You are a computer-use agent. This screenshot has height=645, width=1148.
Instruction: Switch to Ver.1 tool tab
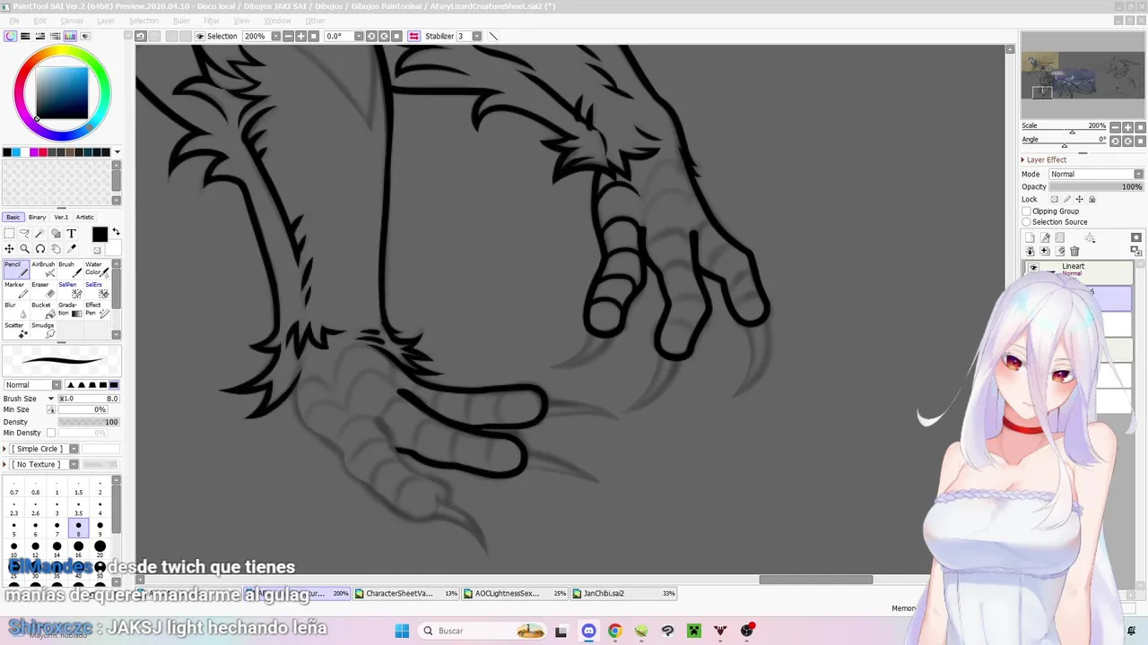pyautogui.click(x=61, y=217)
